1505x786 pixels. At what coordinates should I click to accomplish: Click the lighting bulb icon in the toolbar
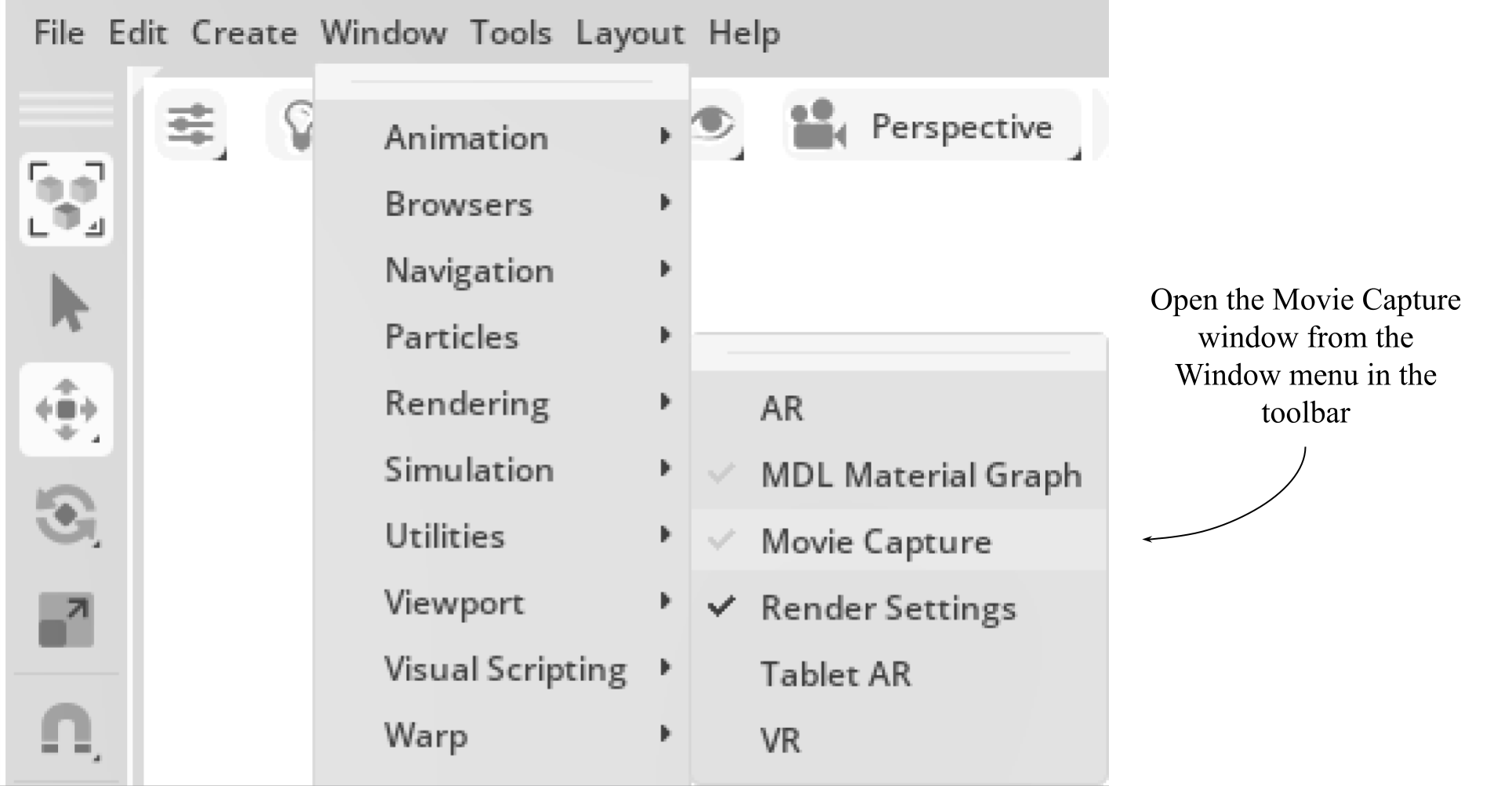tap(298, 123)
